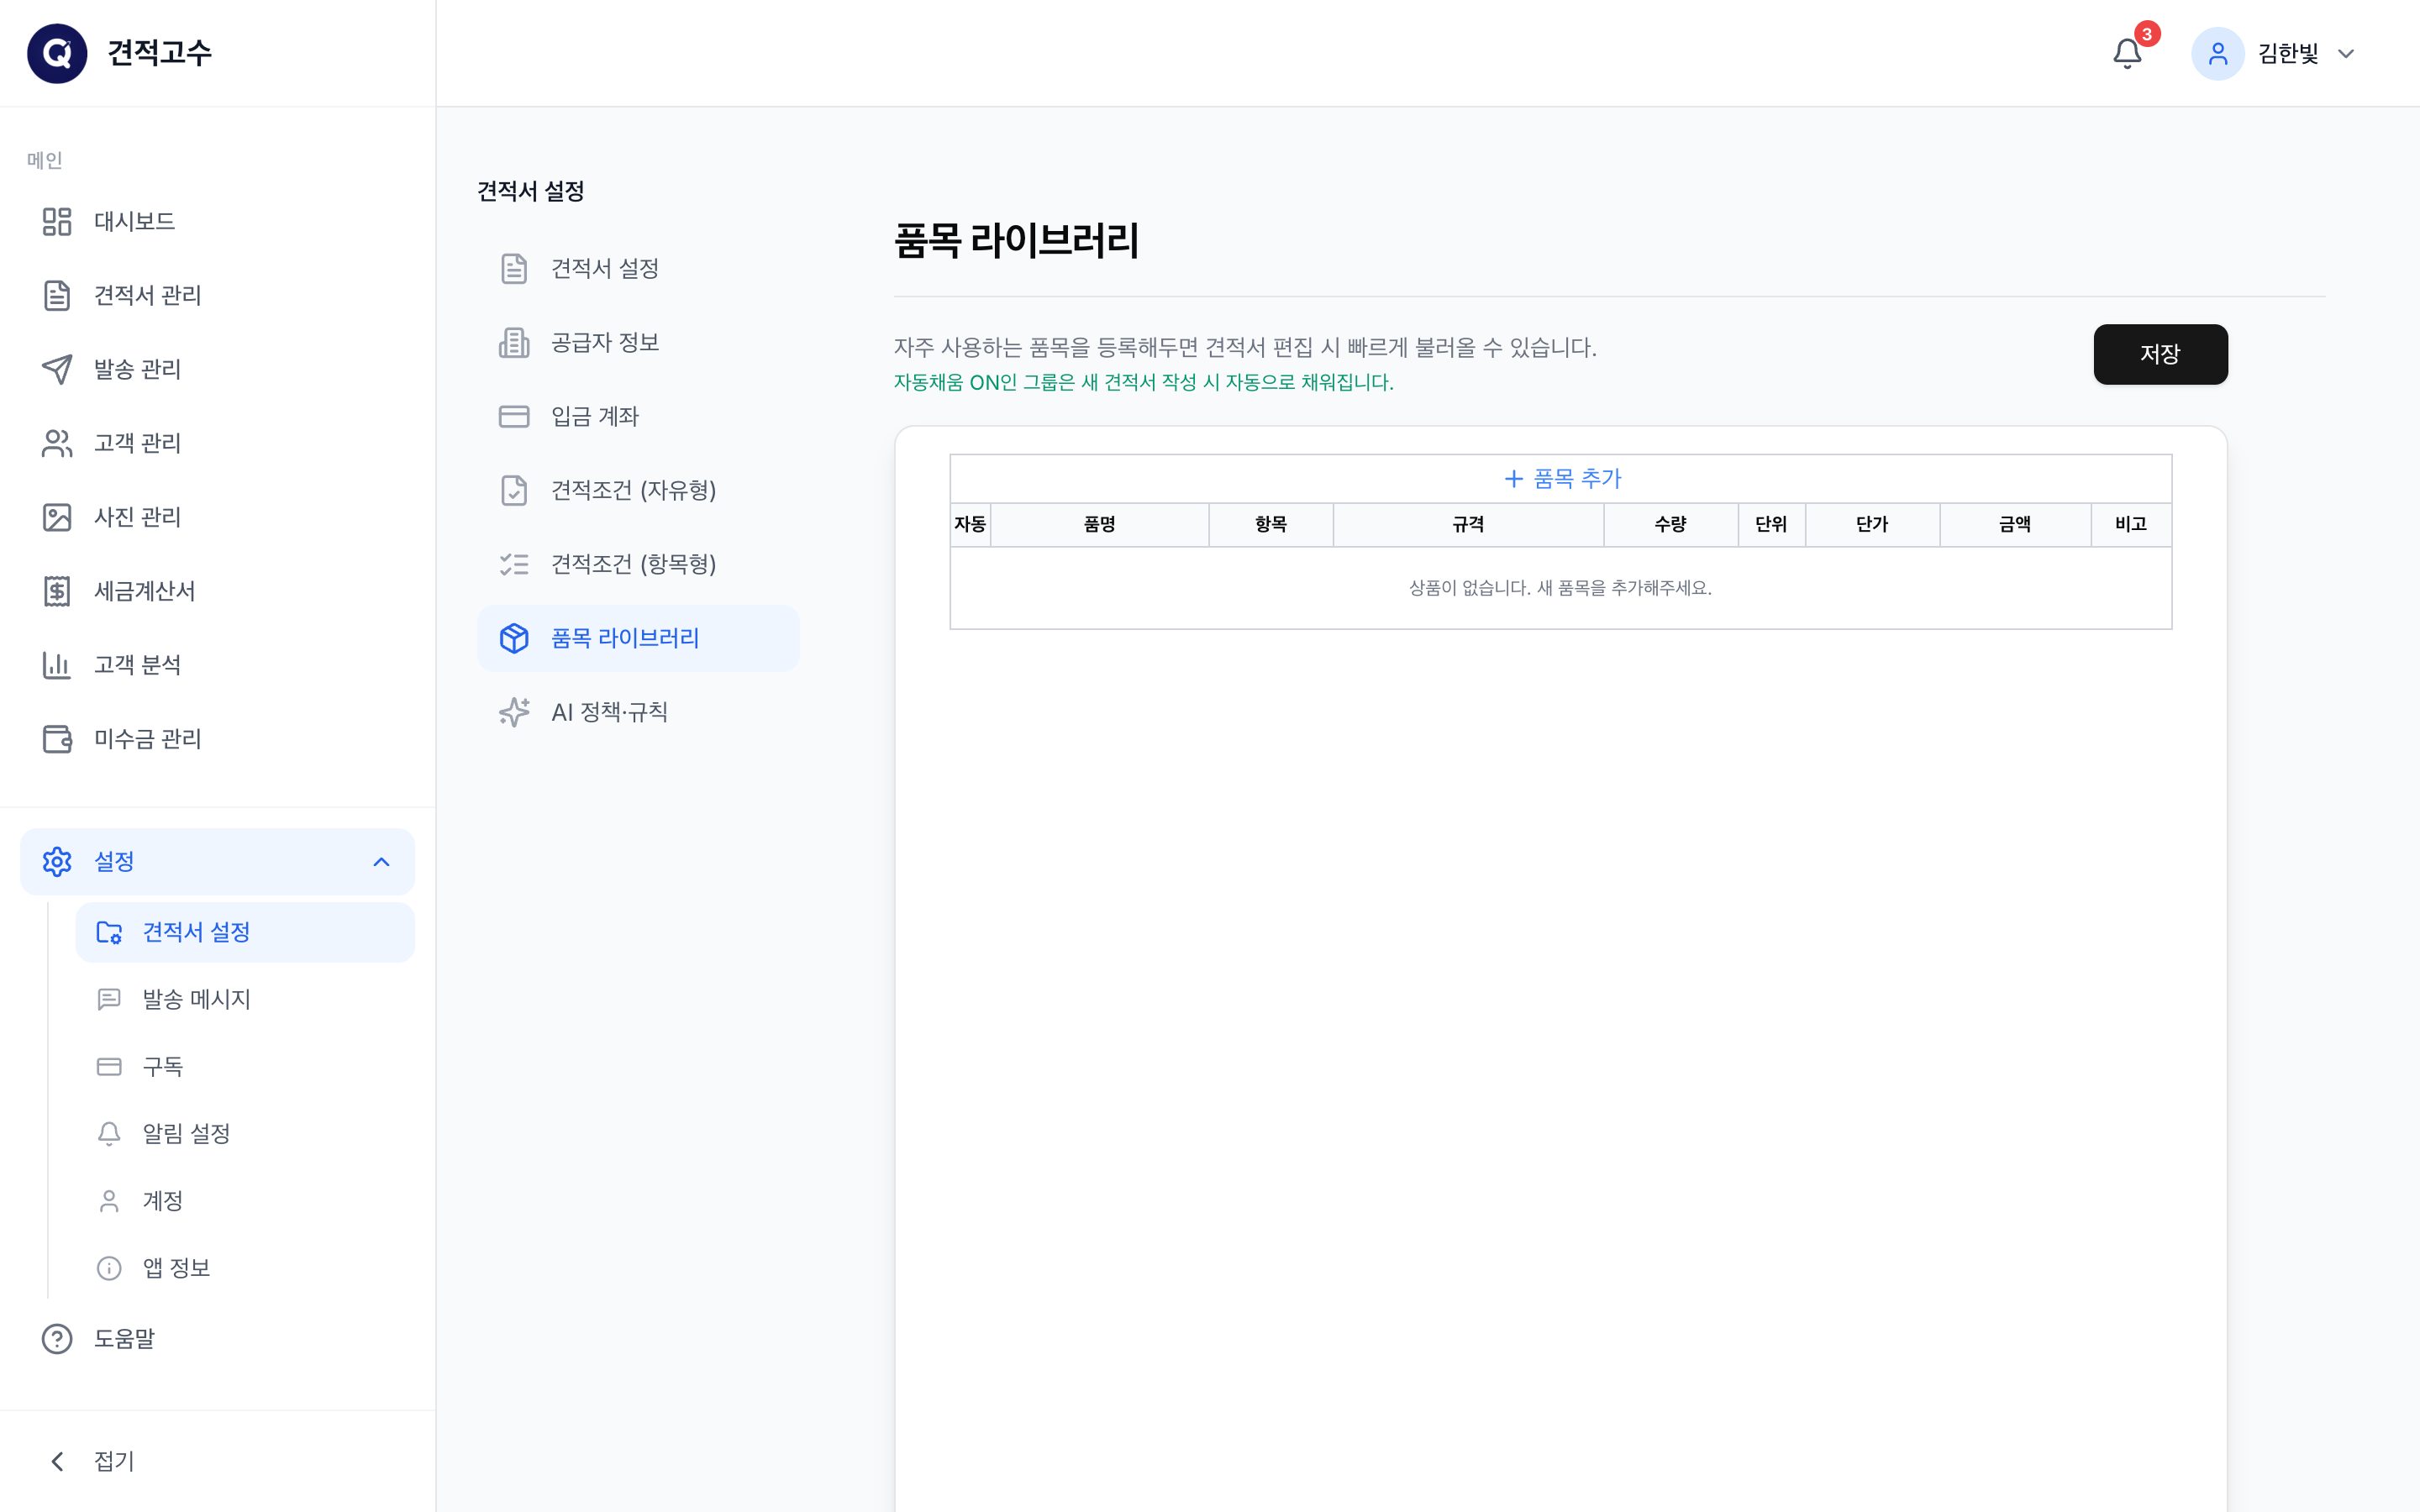Viewport: 2420px width, 1512px height.
Task: Click the 도움말 question mark icon
Action: [x=57, y=1338]
